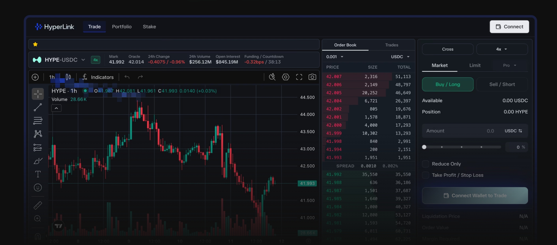This screenshot has height=245, width=557.
Task: Enter fullscreen chart mode
Action: coord(299,77)
